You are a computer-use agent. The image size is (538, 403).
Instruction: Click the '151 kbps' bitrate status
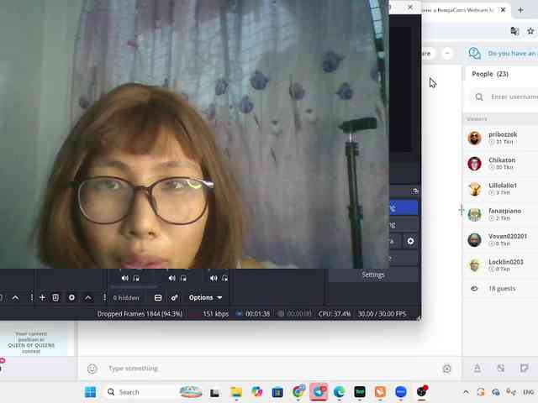(x=215, y=314)
